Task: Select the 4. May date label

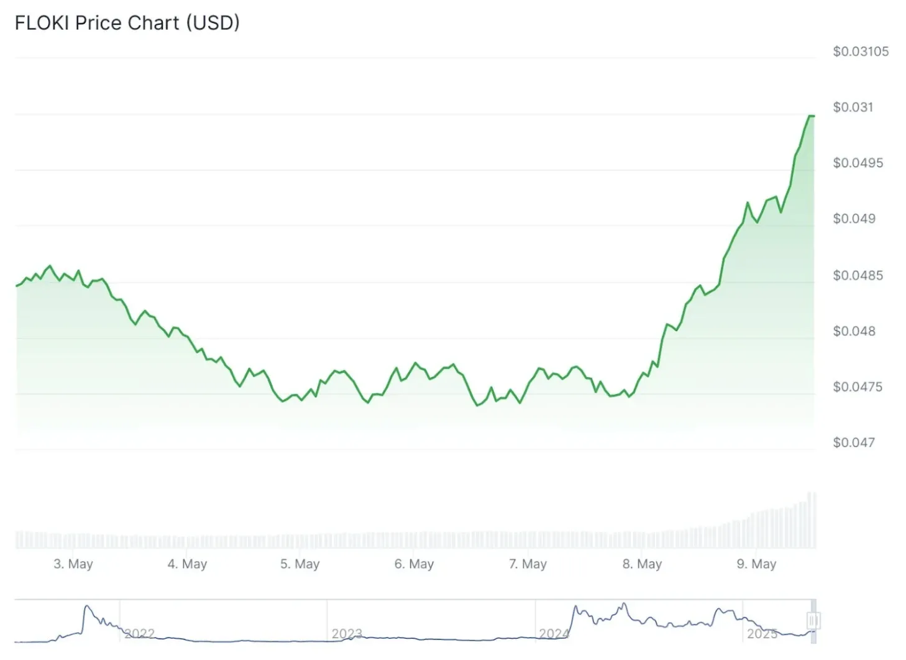Action: pyautogui.click(x=187, y=564)
